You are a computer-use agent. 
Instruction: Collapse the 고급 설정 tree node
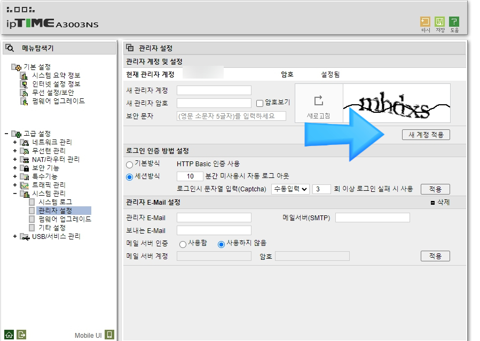click(6, 134)
